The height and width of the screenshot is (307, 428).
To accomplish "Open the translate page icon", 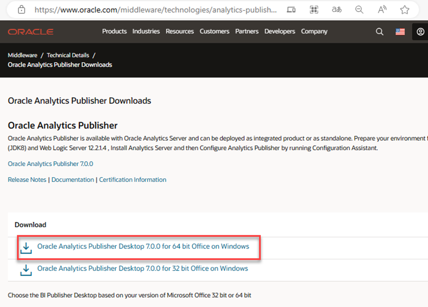I will [x=337, y=10].
